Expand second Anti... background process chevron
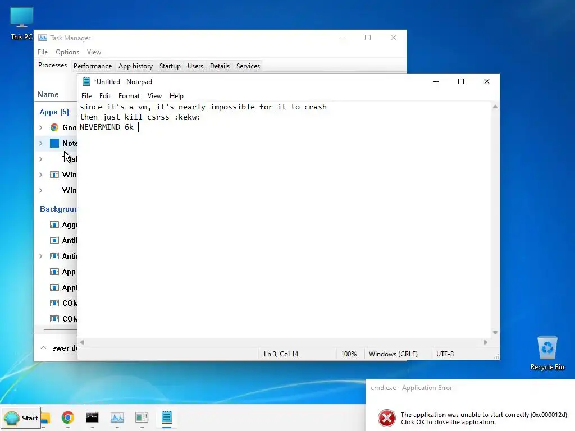 [40, 256]
